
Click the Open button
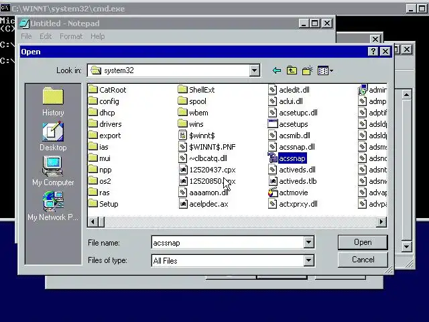pos(363,242)
